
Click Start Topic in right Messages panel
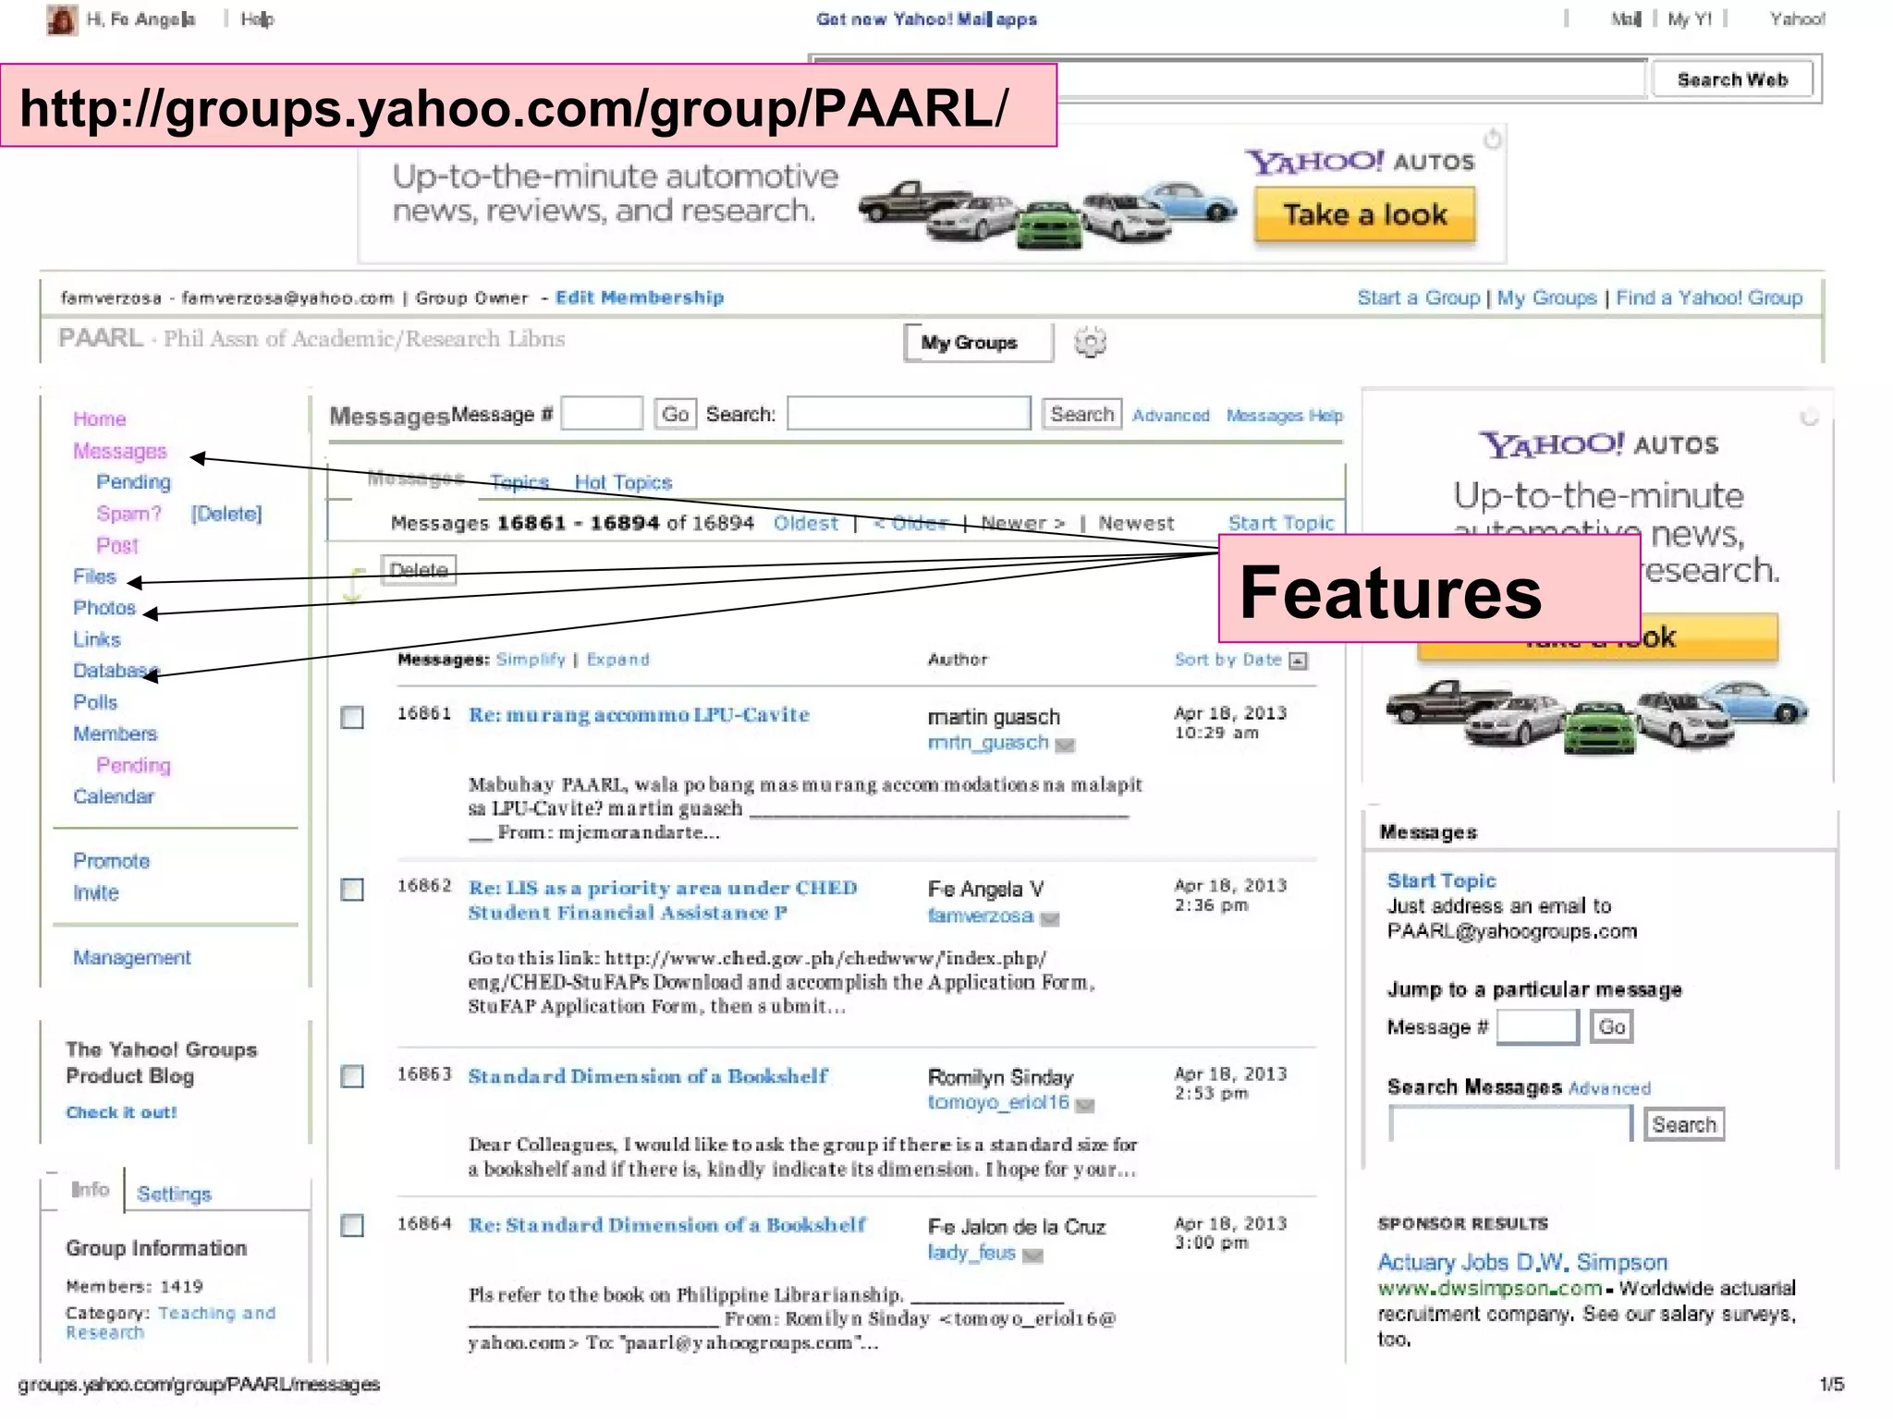tap(1441, 880)
